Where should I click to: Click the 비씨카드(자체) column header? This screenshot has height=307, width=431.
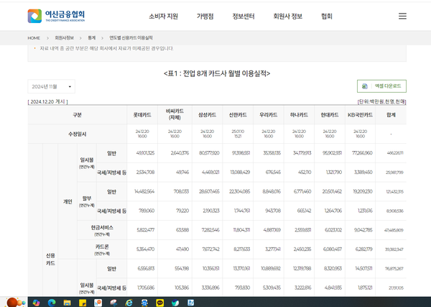[x=175, y=114]
